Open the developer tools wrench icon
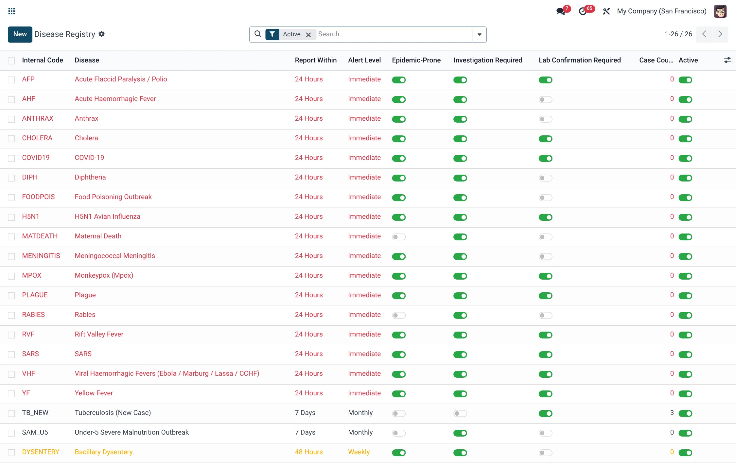Image resolution: width=736 pixels, height=466 pixels. coord(606,11)
